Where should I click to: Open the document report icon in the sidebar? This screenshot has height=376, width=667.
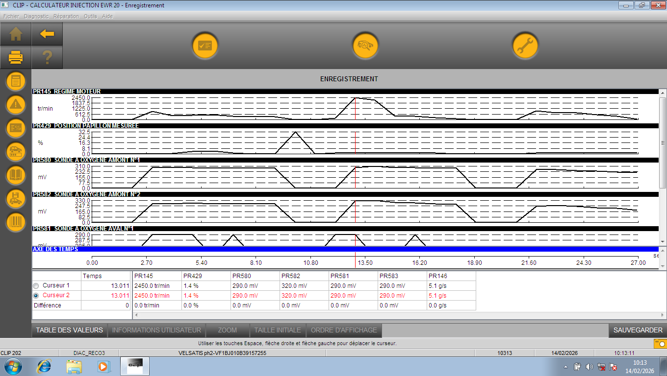click(16, 81)
